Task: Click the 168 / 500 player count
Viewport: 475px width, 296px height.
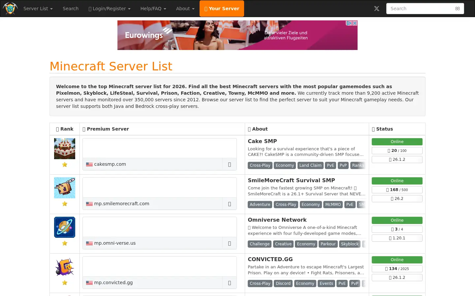Action: click(x=397, y=190)
